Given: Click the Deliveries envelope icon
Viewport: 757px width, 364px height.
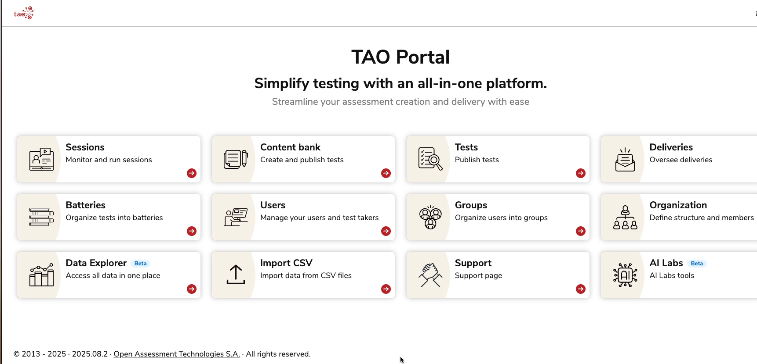Looking at the screenshot, I should point(625,160).
